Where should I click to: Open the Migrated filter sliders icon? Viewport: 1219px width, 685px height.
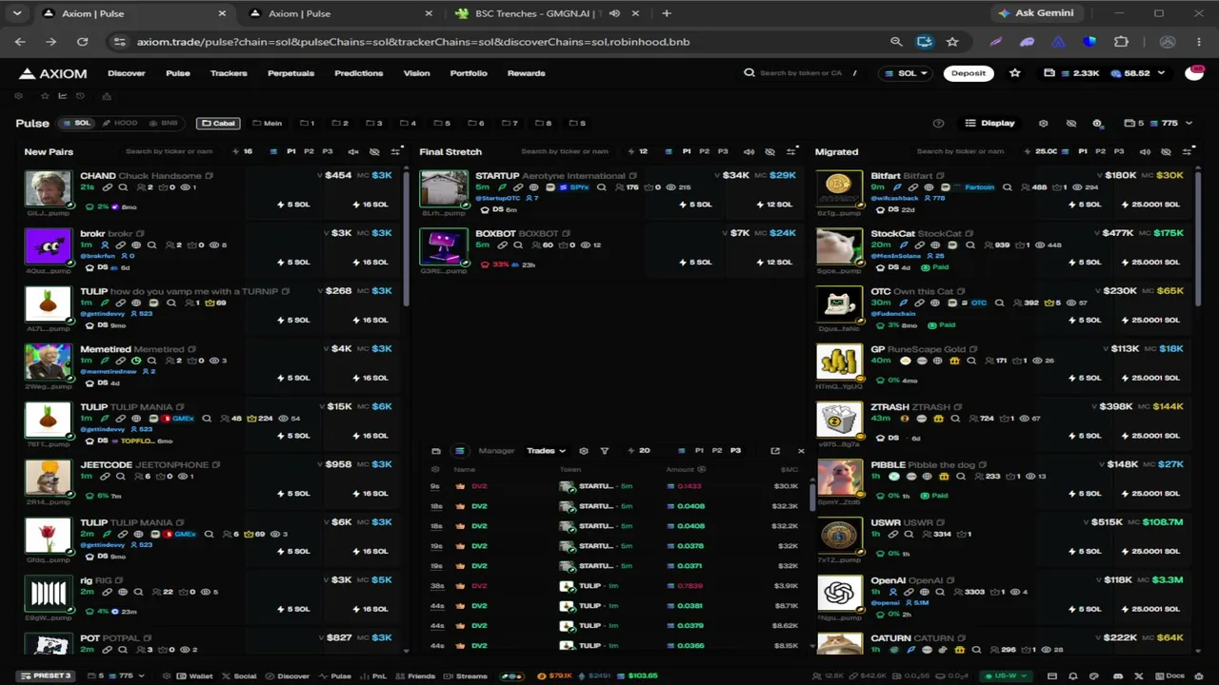coord(1187,151)
